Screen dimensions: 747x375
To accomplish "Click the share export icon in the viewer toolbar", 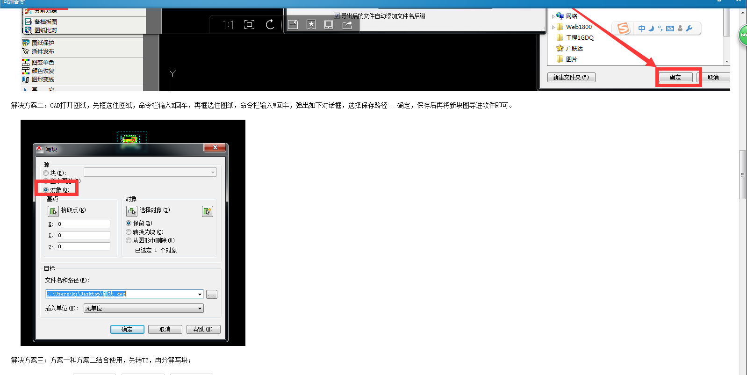I will [347, 25].
